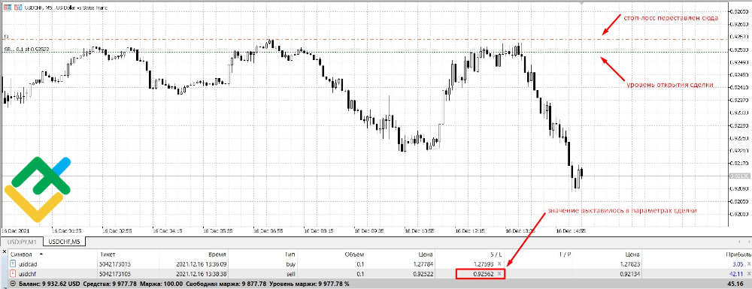
Task: Click the chart title USDCHF, M5 text
Action: (x=39, y=8)
